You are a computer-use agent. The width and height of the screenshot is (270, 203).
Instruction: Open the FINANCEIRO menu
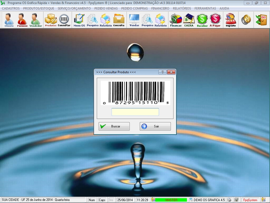[160, 8]
